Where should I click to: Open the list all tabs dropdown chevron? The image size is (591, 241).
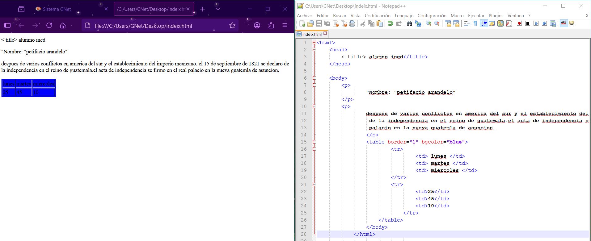[218, 9]
